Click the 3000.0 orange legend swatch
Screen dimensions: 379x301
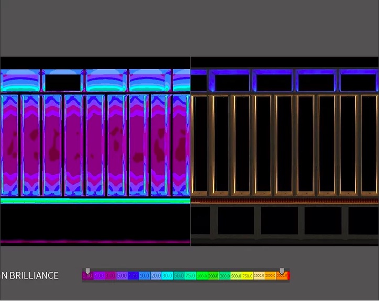pyautogui.click(x=282, y=276)
